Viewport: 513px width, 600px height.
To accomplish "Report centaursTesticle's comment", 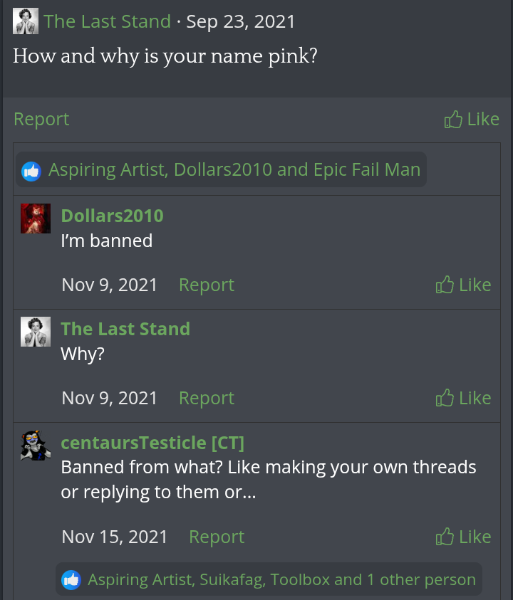I will [216, 537].
